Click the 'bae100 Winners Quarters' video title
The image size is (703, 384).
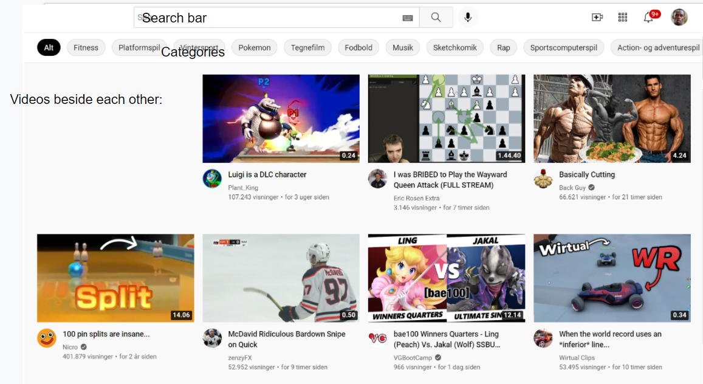447,339
